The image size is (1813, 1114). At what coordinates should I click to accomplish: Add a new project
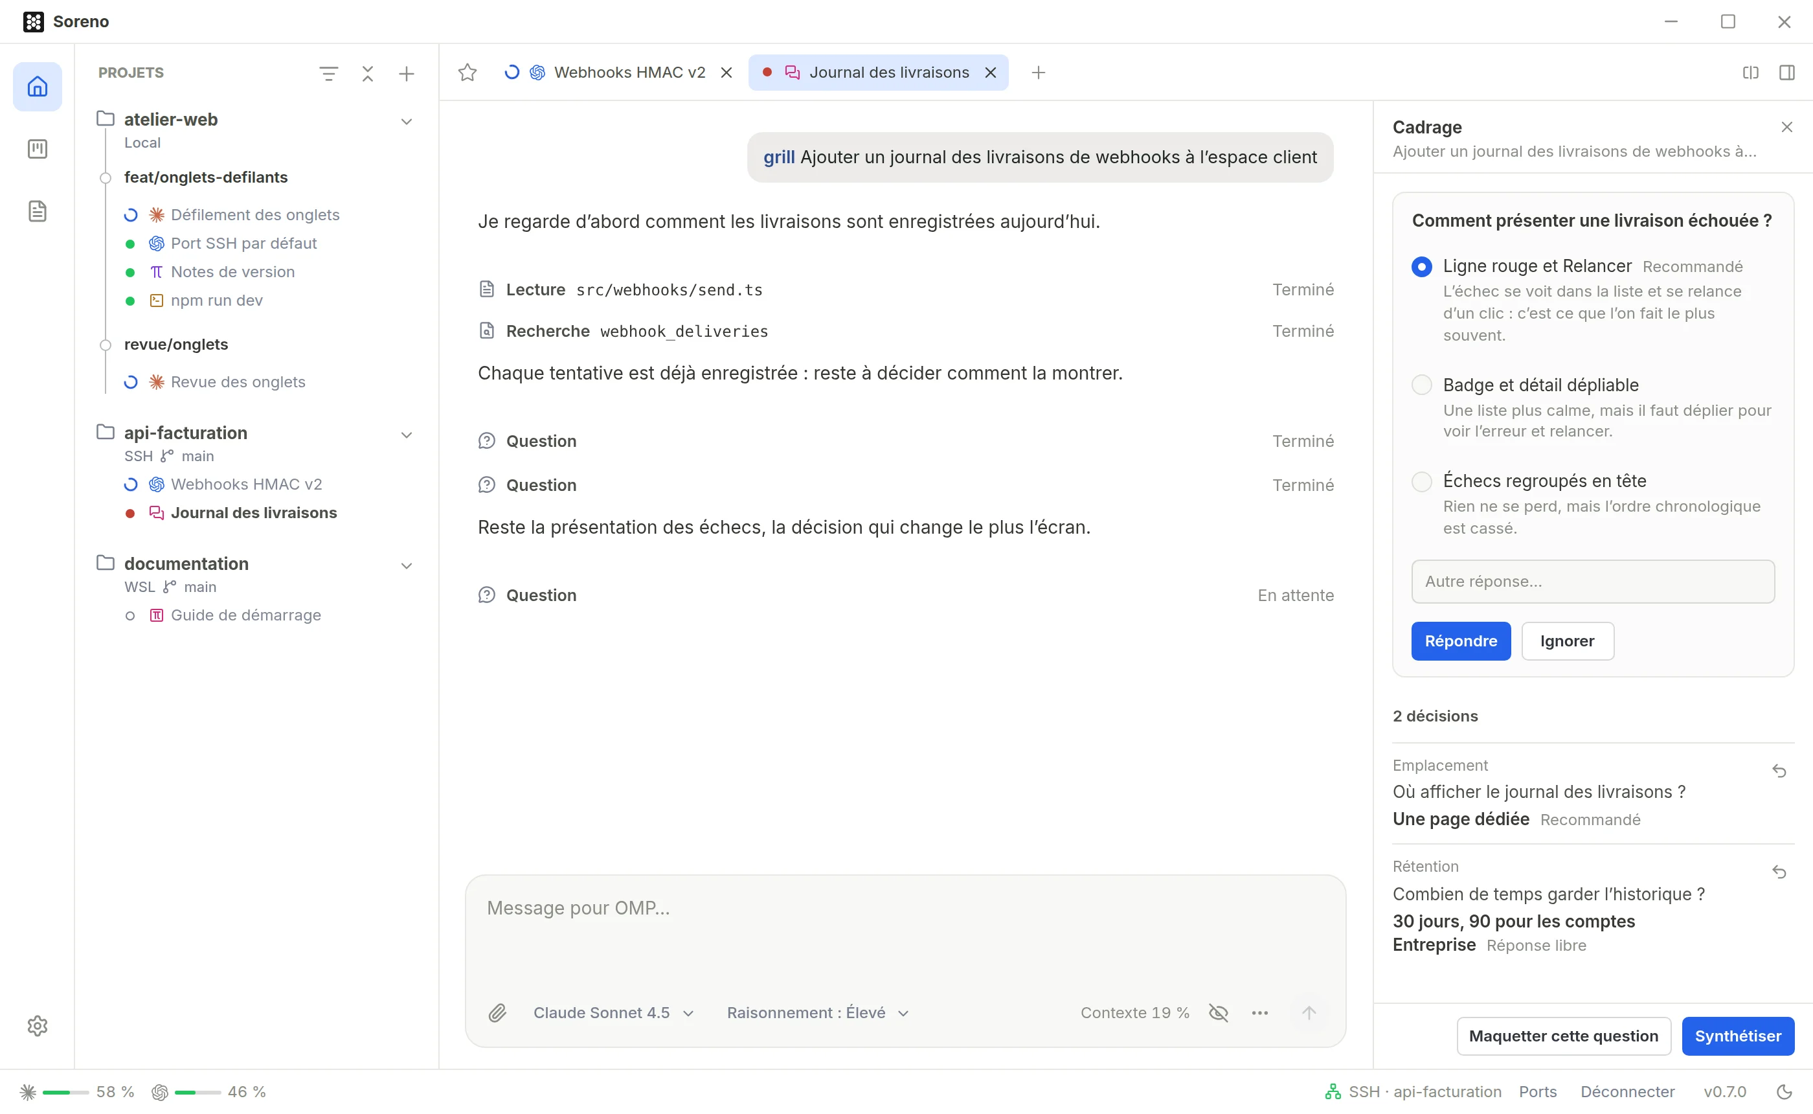tap(407, 73)
